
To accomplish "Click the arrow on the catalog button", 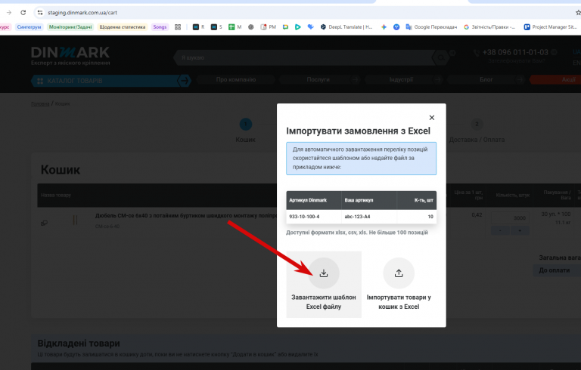I will click(184, 81).
